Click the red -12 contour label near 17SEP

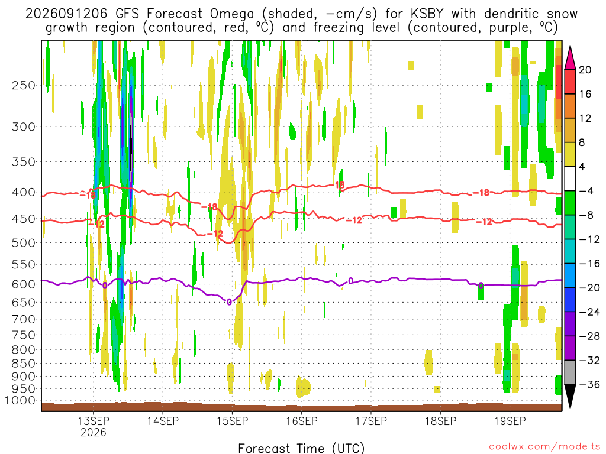click(354, 220)
